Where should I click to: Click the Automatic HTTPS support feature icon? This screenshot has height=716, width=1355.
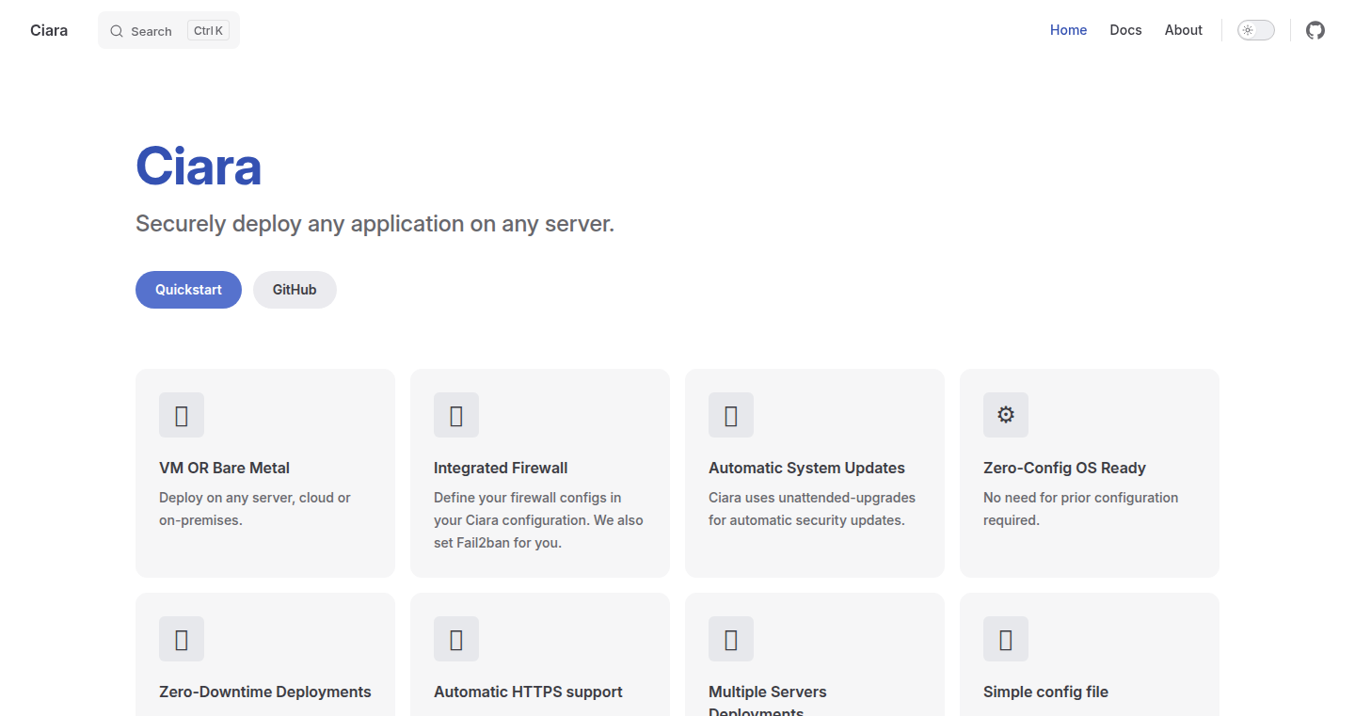(x=456, y=639)
